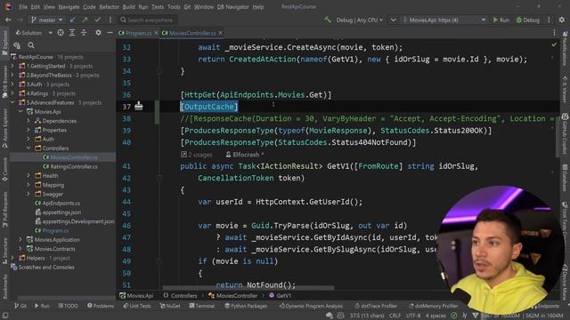
Task: Open the IDE settings gear at top right
Action: (562, 20)
